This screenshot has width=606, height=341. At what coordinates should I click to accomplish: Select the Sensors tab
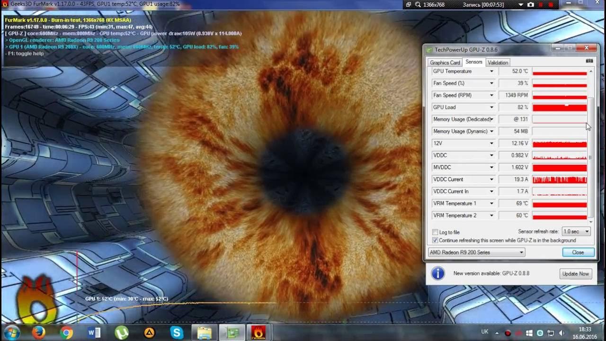(473, 62)
